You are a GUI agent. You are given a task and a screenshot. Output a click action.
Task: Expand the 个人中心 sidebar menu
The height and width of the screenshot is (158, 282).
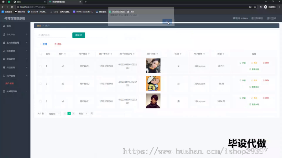click(x=27, y=34)
